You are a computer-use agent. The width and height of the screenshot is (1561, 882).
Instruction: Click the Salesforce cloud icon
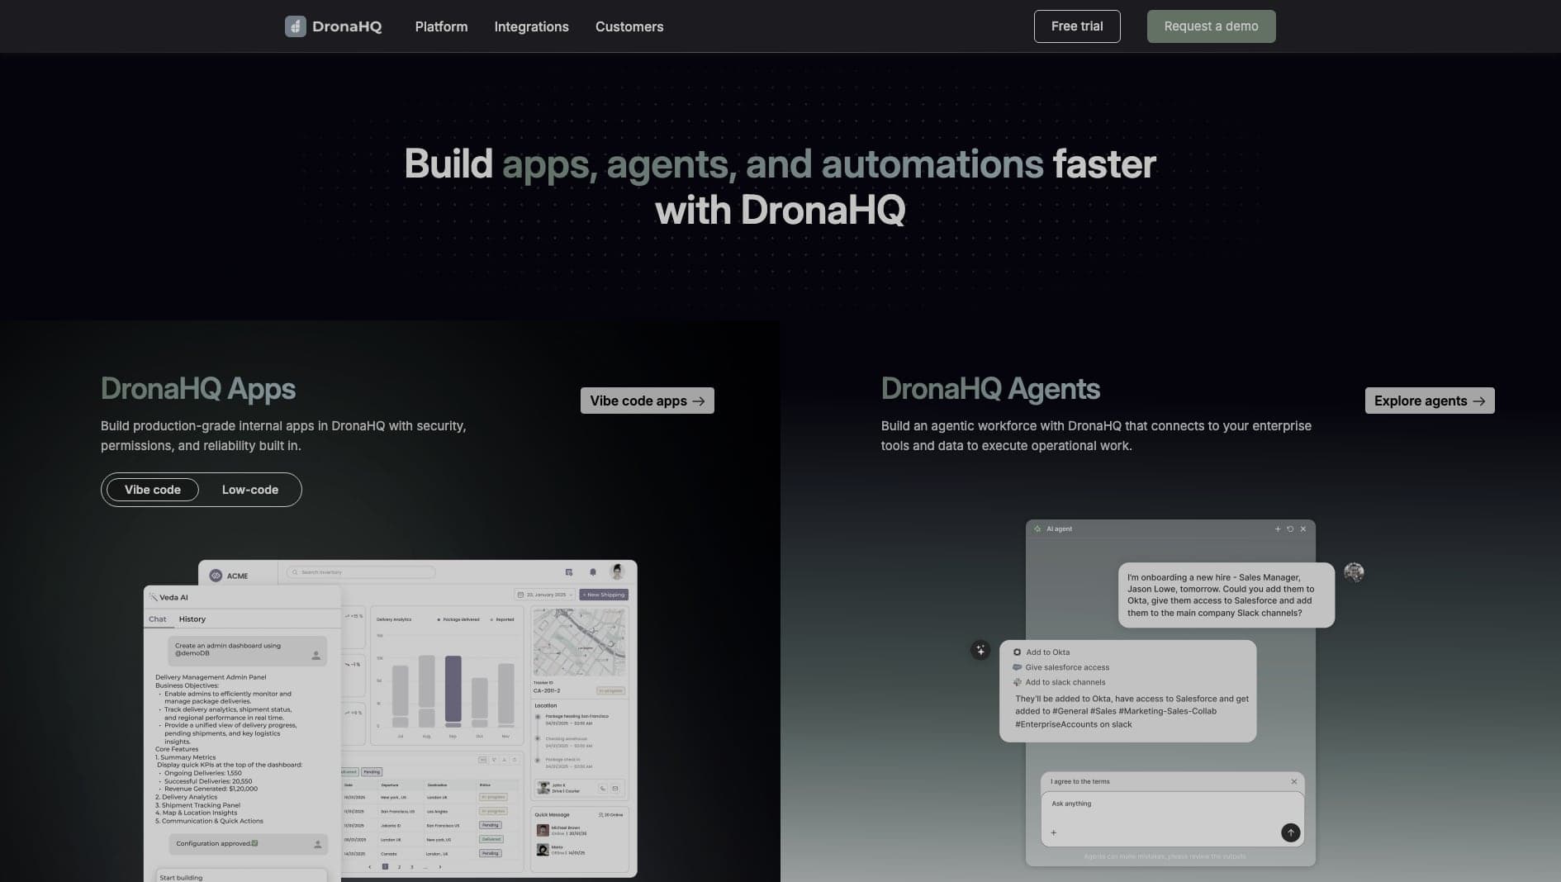(1018, 667)
